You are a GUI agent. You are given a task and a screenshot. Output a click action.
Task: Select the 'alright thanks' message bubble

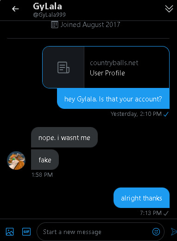pyautogui.click(x=141, y=198)
